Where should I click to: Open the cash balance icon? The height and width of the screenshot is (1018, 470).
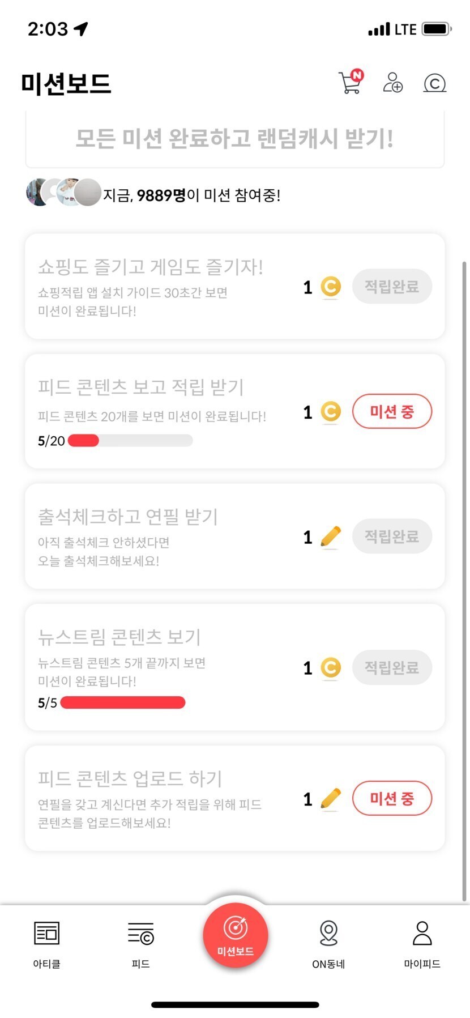pyautogui.click(x=434, y=83)
